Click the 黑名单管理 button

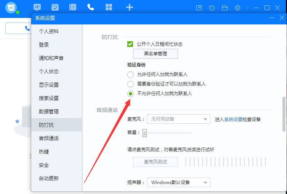[x=156, y=54]
